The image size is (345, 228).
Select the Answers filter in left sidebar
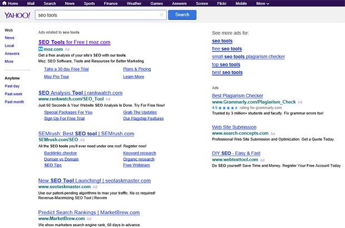[12, 53]
